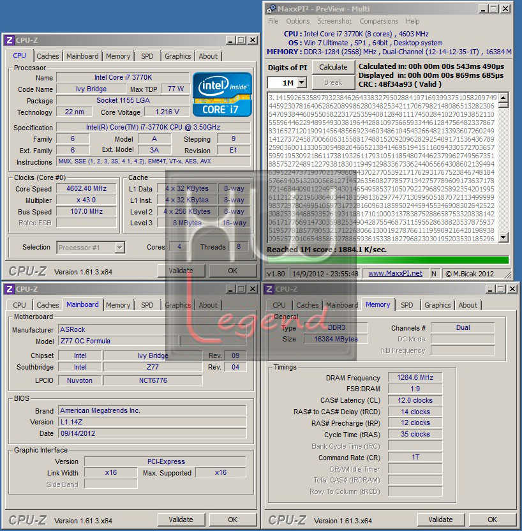Viewport: 522px width, 531px height.
Task: Click Validate in the CPU-Z processor window
Action: 181,271
